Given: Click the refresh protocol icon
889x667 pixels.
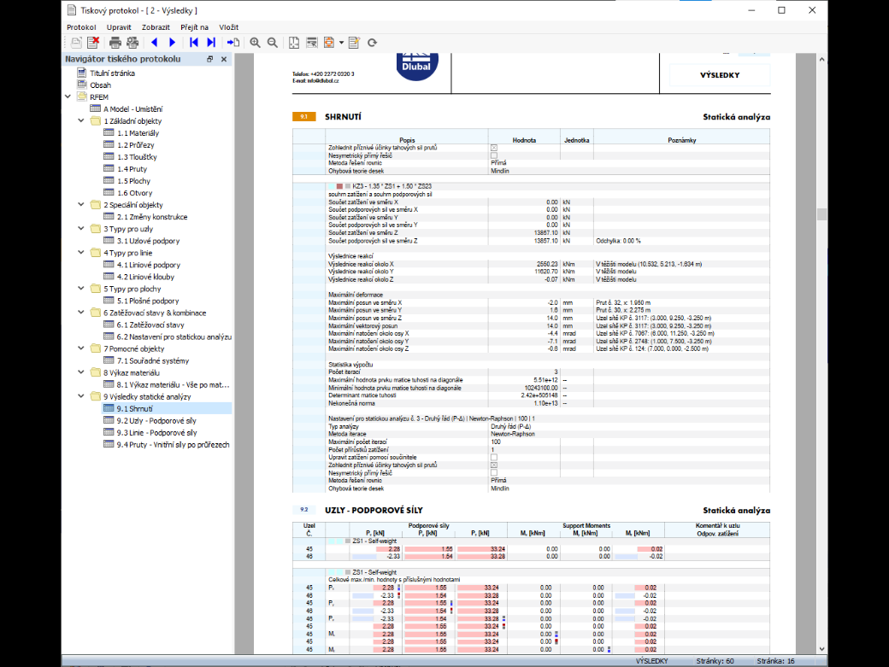Looking at the screenshot, I should pos(372,43).
